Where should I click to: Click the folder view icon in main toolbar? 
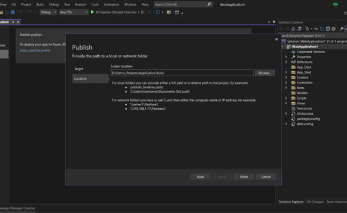point(169,12)
